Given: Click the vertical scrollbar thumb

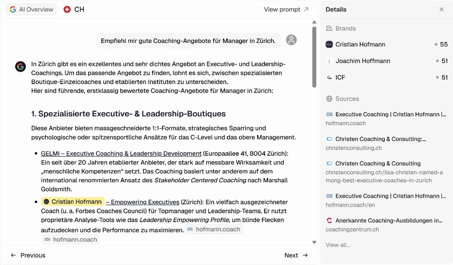Looking at the screenshot, I should click(315, 57).
